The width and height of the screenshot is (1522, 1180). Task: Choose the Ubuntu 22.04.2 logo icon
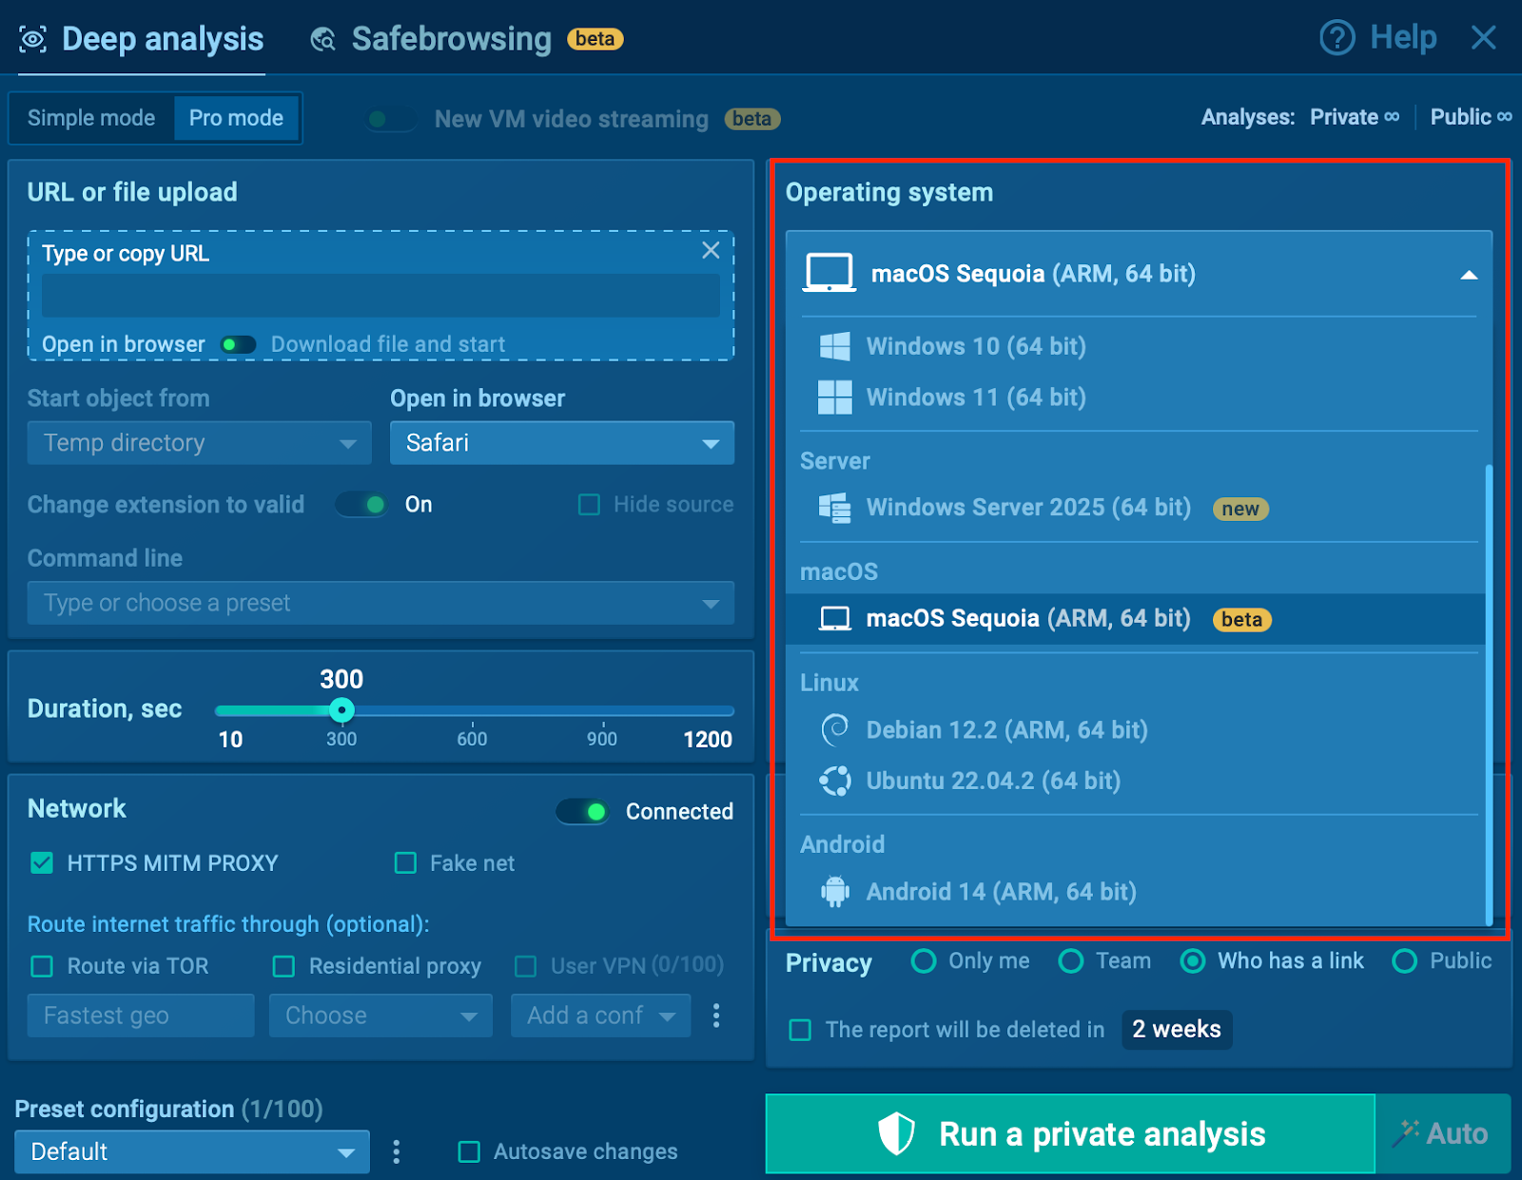click(x=834, y=781)
